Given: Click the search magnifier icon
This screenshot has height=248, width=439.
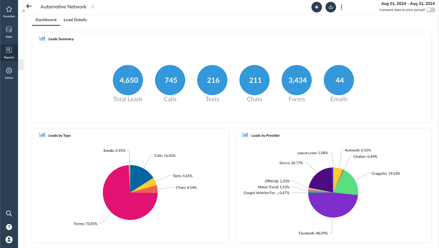Looking at the screenshot, I should click(x=9, y=213).
